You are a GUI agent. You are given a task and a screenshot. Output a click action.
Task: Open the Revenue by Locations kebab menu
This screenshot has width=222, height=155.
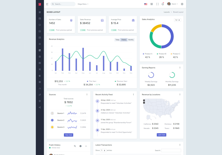pyautogui.click(x=180, y=95)
